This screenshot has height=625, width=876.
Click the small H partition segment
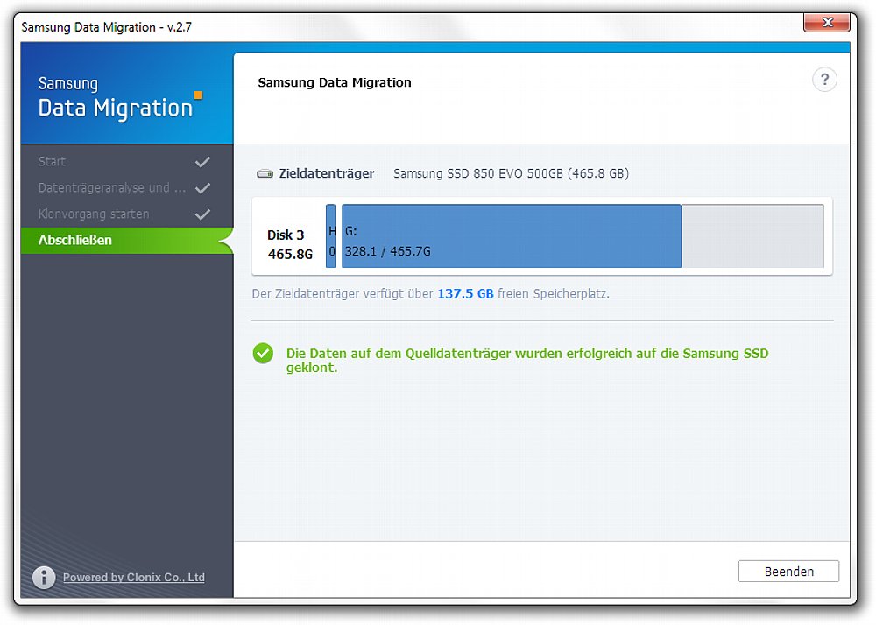(x=331, y=236)
